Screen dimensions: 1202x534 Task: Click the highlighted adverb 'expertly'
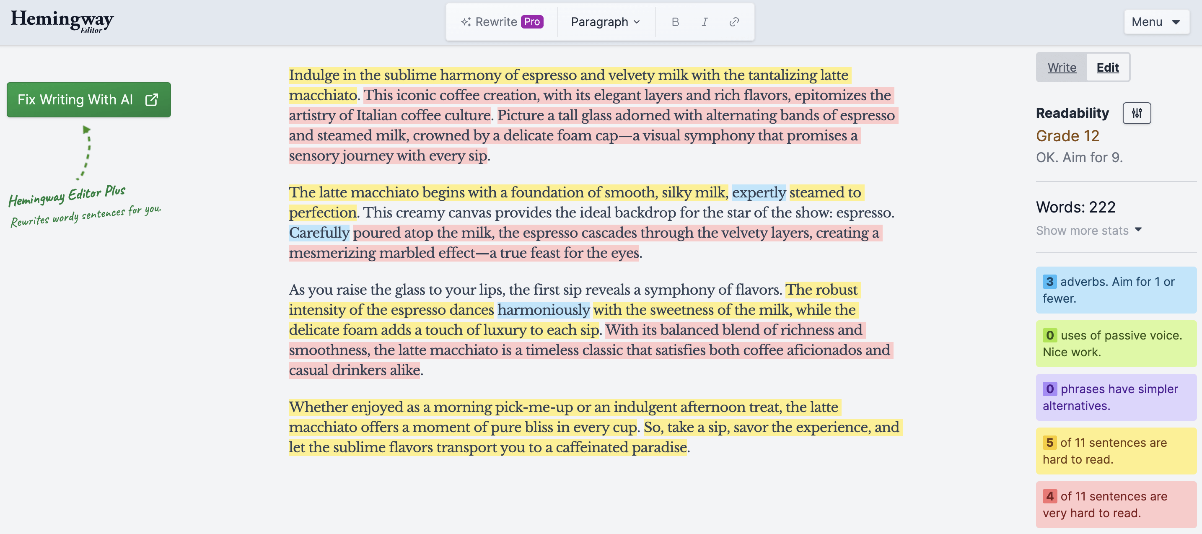click(x=759, y=192)
